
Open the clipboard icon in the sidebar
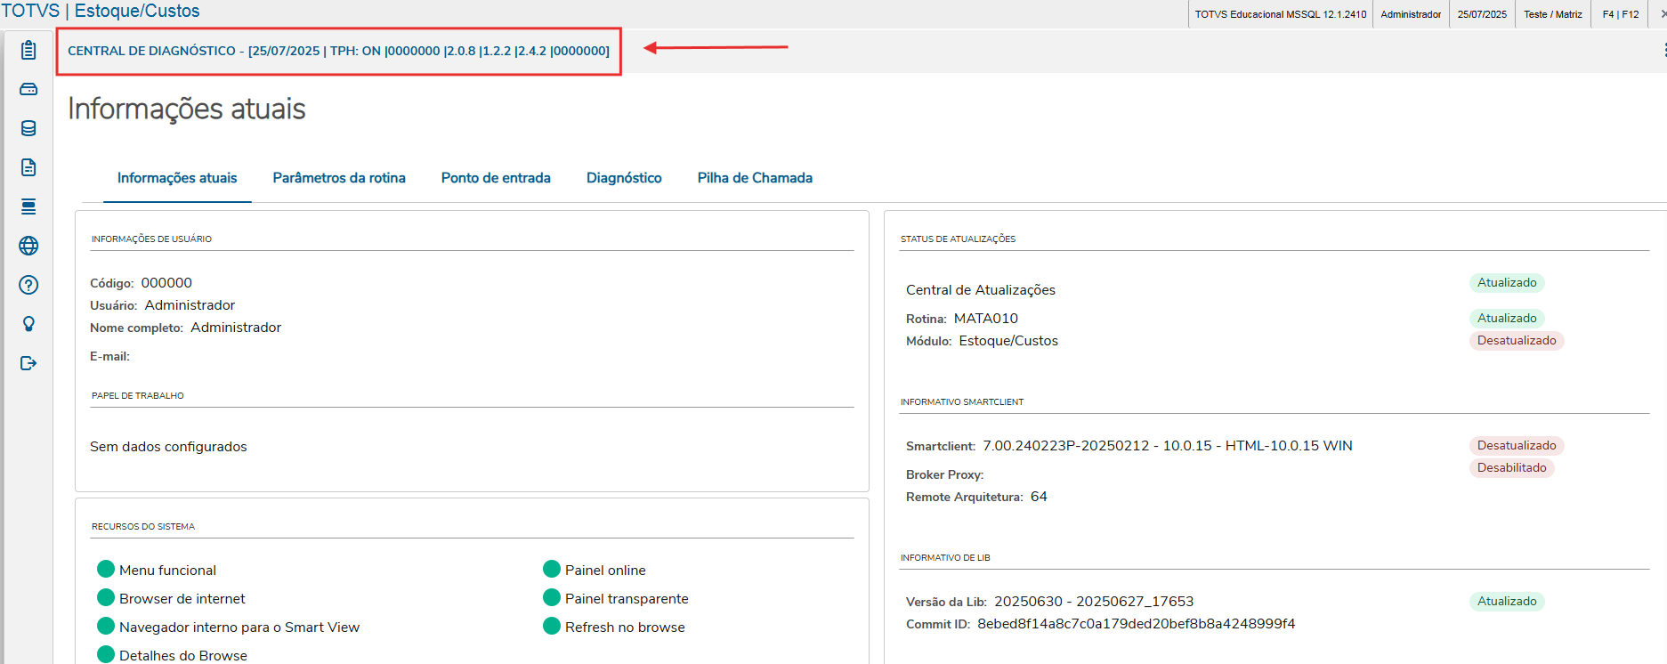(28, 50)
